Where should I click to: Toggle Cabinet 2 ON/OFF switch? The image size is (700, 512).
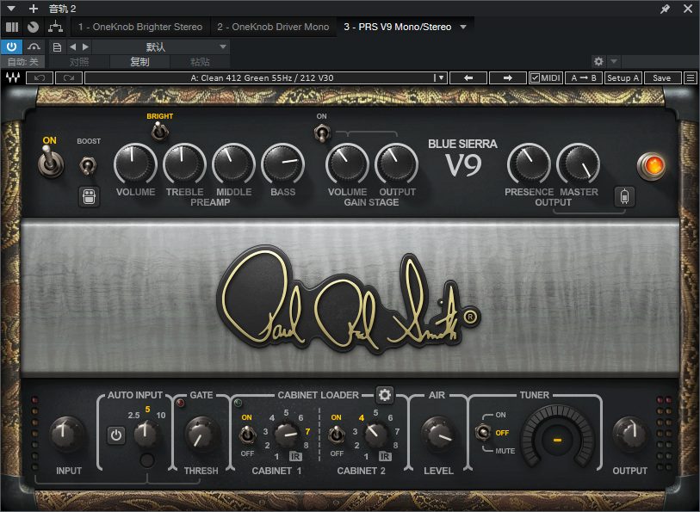(x=336, y=435)
